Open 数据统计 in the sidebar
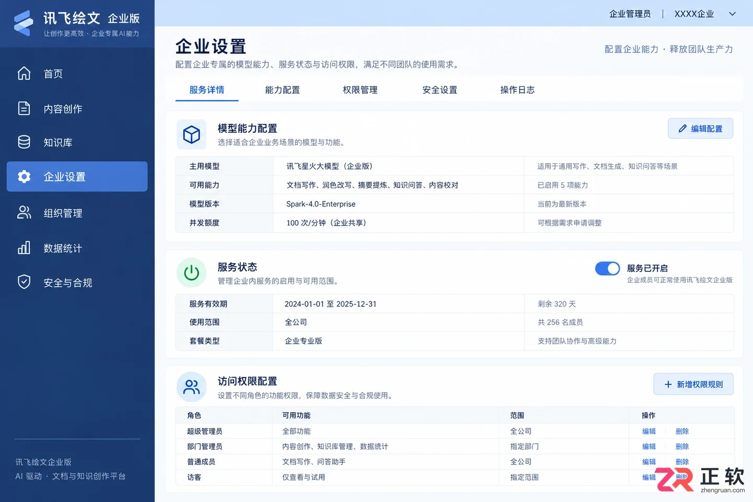This screenshot has width=753, height=502. pos(77,248)
